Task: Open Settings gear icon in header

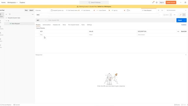Action: click(157, 2)
